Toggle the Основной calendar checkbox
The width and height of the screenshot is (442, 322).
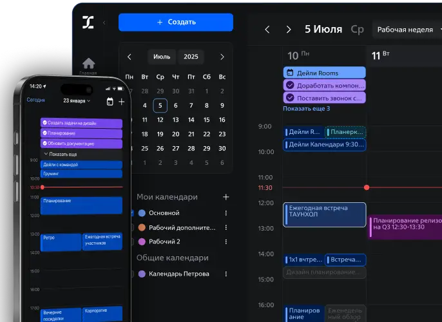(132, 213)
